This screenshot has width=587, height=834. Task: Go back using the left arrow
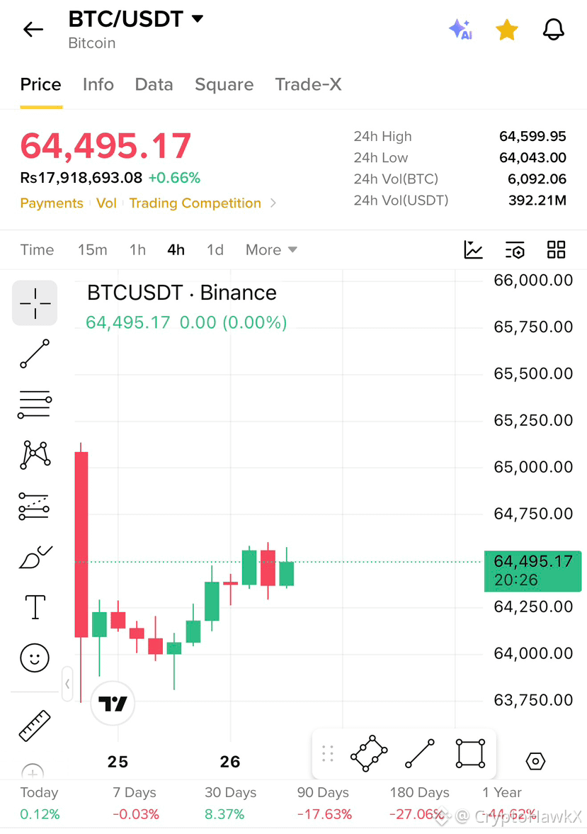click(33, 29)
